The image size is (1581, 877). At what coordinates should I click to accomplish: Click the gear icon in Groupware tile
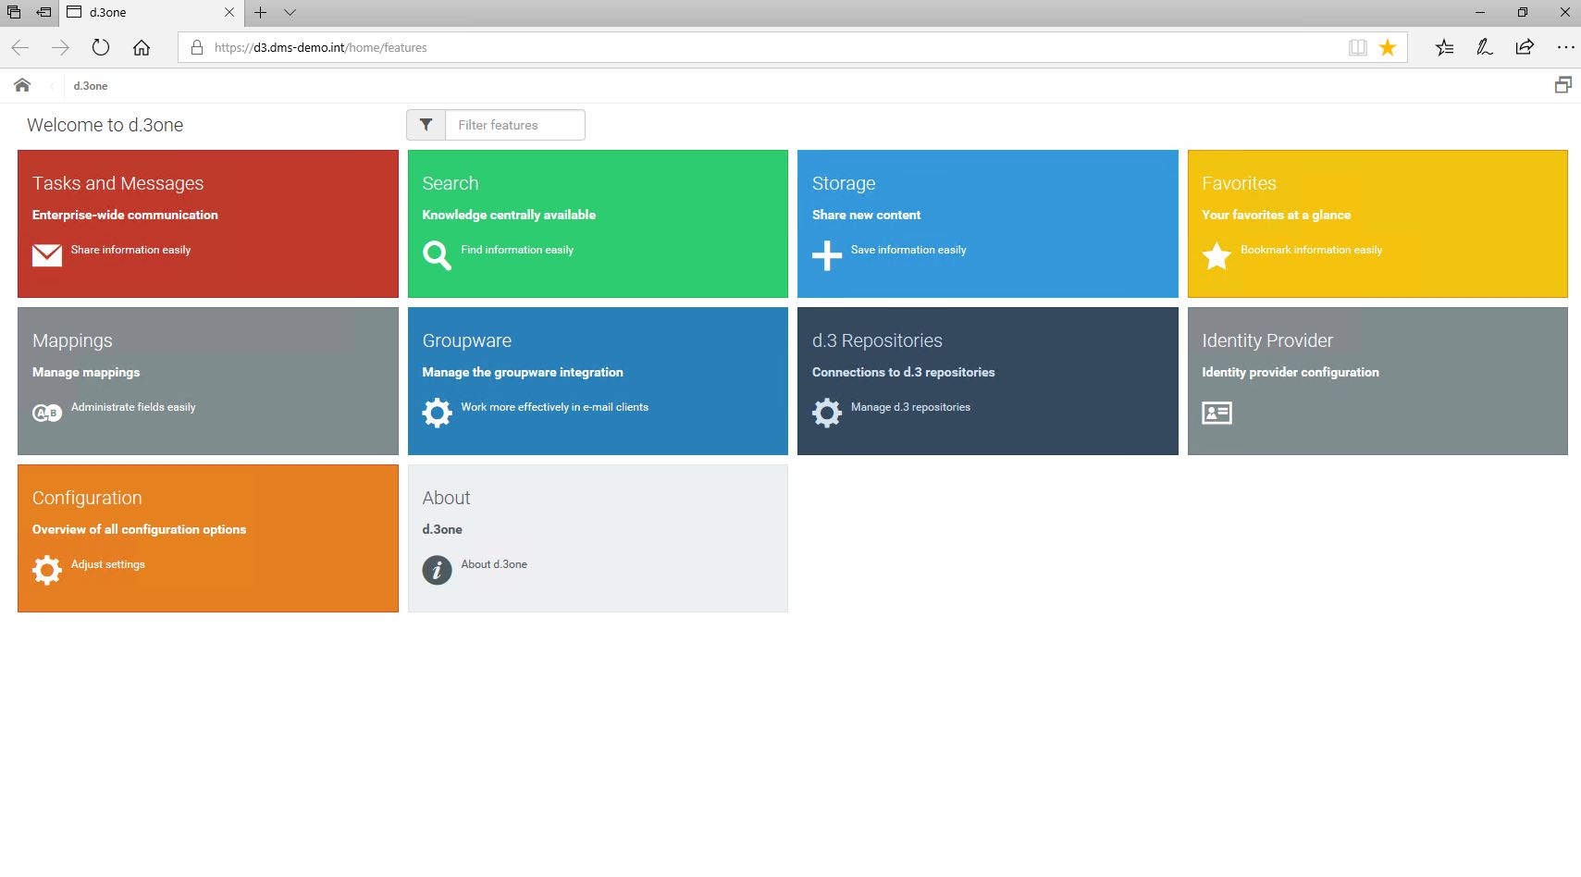437,413
